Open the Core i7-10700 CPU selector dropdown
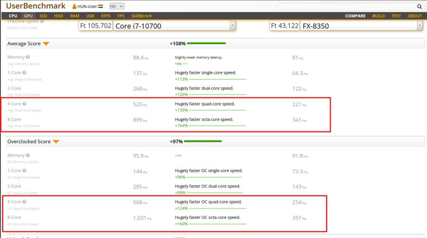 pos(232,26)
